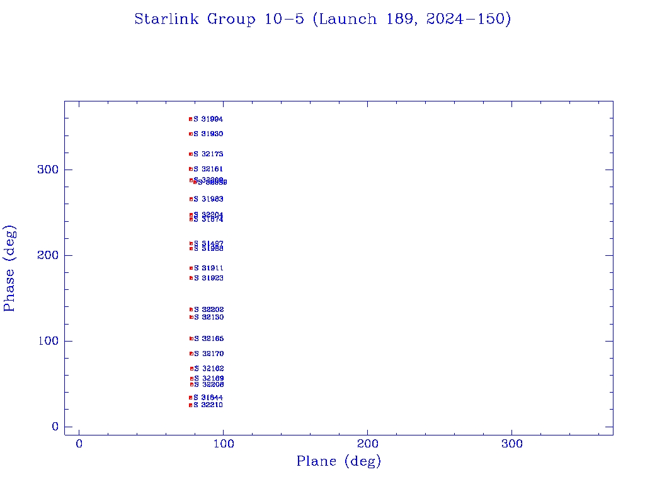Click the 'S 31930' satellite label
The height and width of the screenshot is (484, 645).
pyautogui.click(x=208, y=134)
